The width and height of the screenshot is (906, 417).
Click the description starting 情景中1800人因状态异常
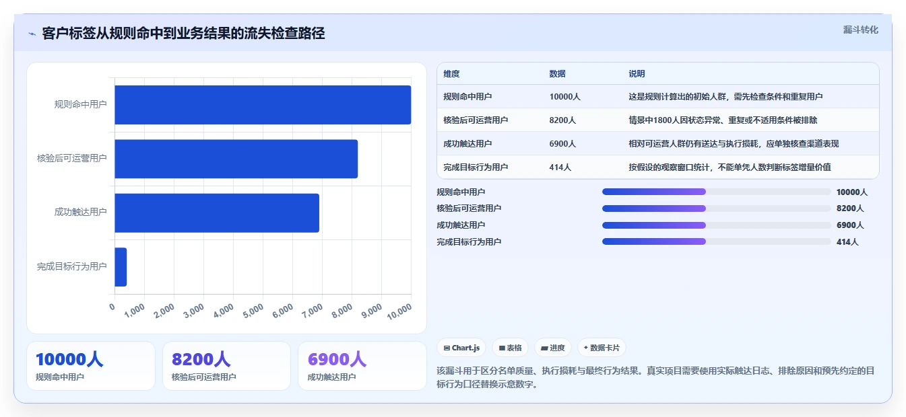(723, 120)
